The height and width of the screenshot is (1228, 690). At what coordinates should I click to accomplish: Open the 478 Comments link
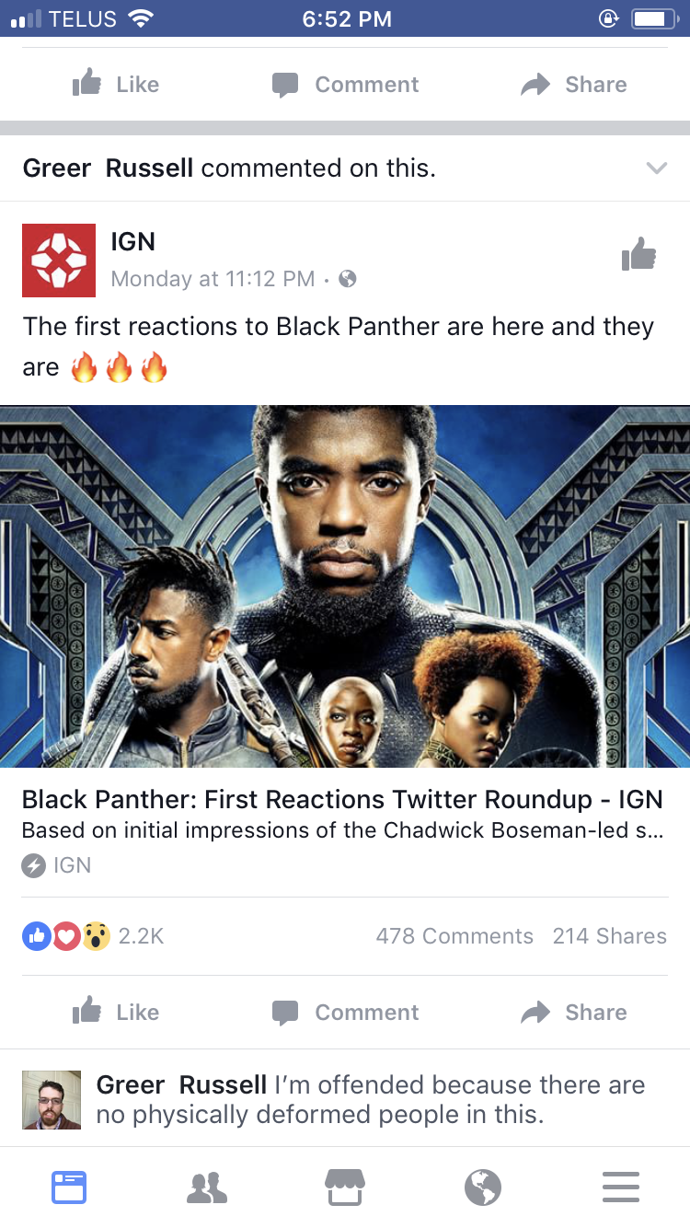point(454,936)
